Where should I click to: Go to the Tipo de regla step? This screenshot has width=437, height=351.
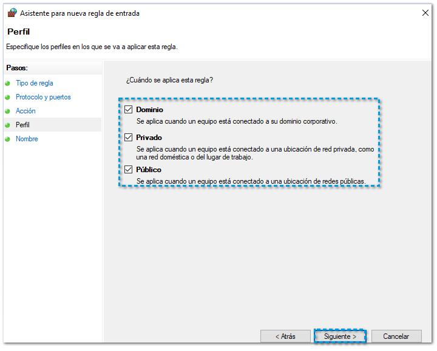[x=35, y=83]
